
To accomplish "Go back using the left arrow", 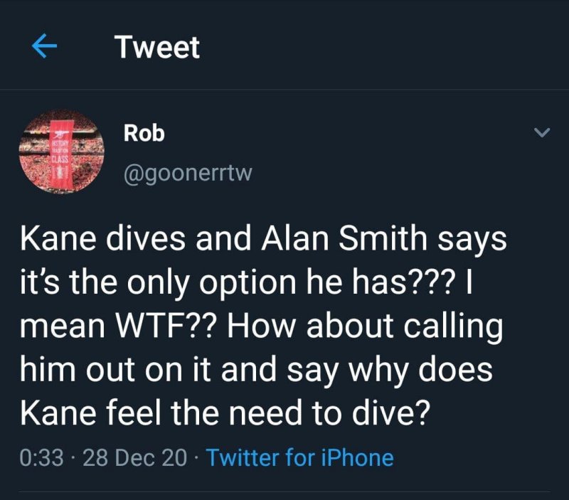I will [x=45, y=48].
